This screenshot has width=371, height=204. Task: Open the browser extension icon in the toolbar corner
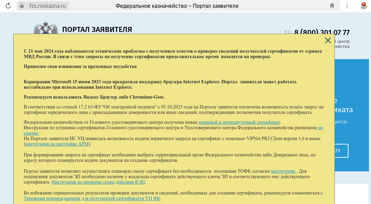click(364, 6)
